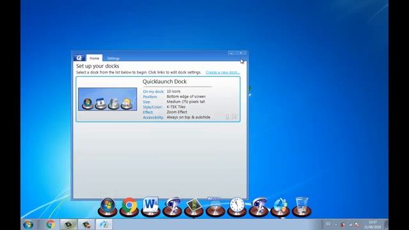Open the 'On my dock:' link

pyautogui.click(x=153, y=91)
